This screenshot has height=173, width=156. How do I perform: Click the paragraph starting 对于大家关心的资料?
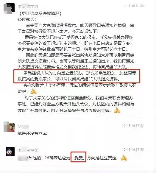click(76, 104)
